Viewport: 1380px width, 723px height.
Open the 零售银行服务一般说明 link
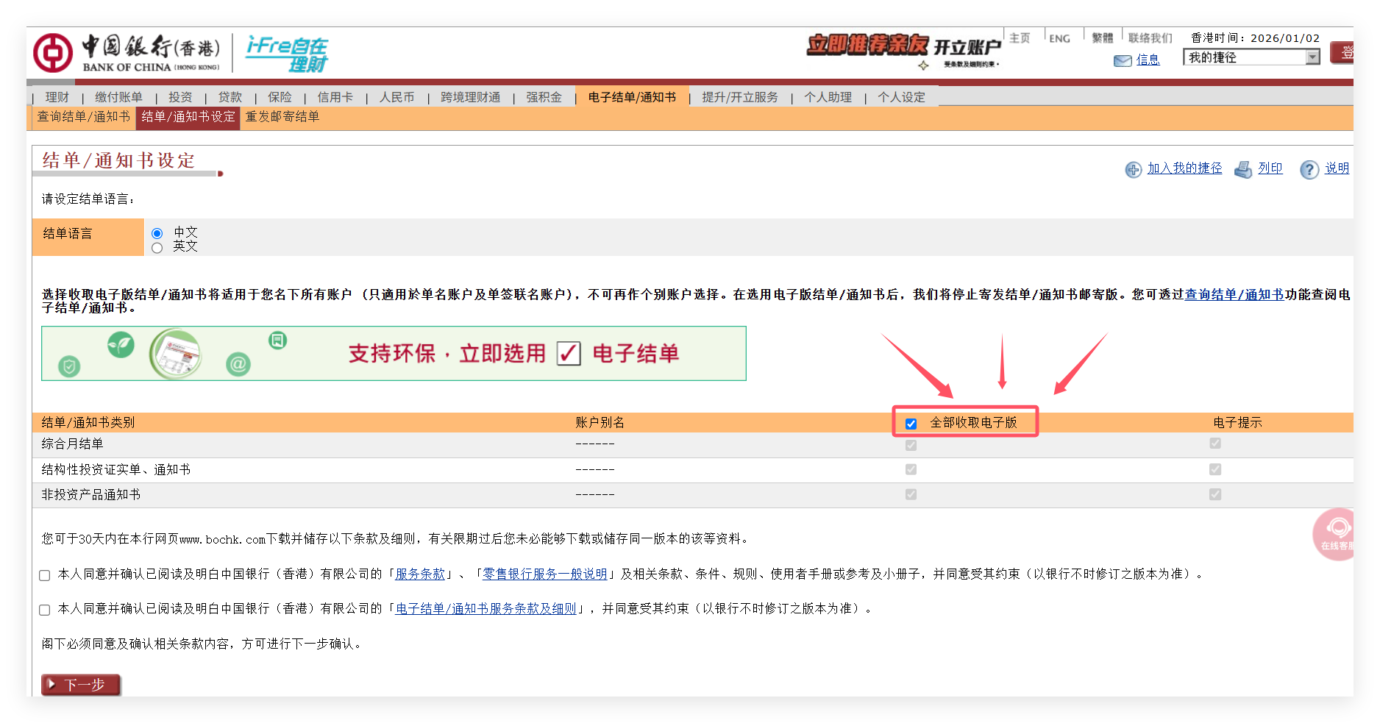click(x=544, y=574)
